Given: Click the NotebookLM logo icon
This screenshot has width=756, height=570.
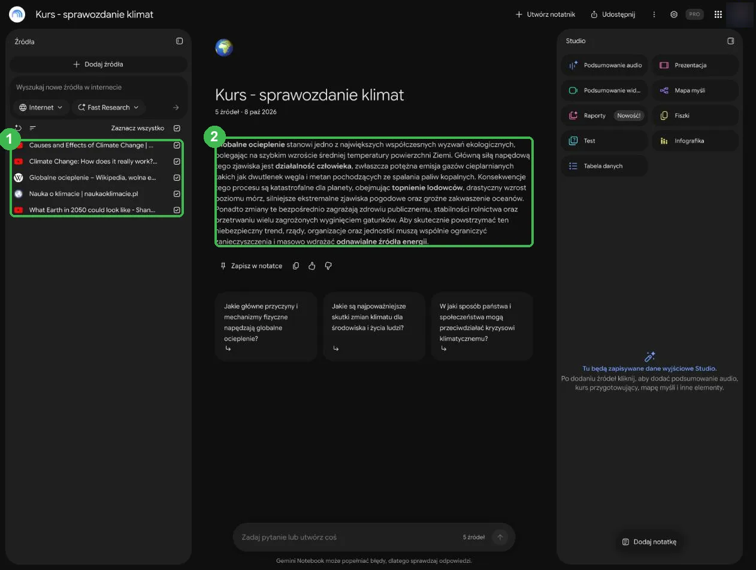Looking at the screenshot, I should (x=17, y=14).
